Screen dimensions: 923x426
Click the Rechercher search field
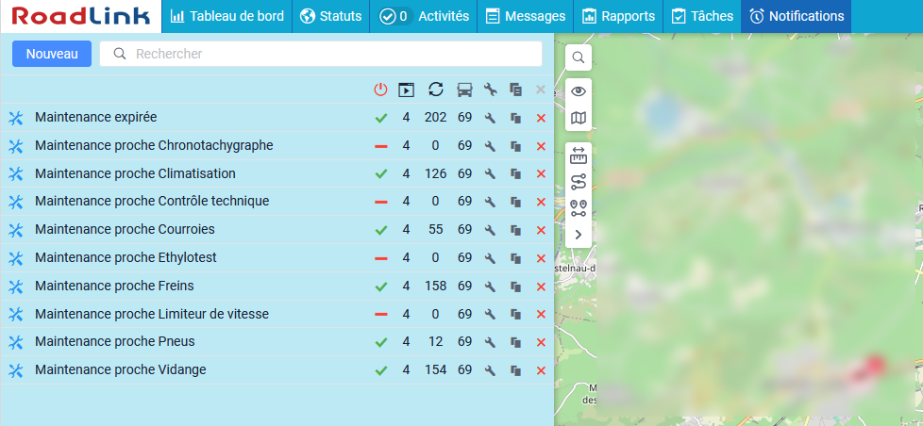coord(321,54)
